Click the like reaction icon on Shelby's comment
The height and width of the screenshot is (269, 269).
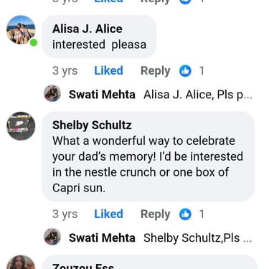click(x=185, y=214)
